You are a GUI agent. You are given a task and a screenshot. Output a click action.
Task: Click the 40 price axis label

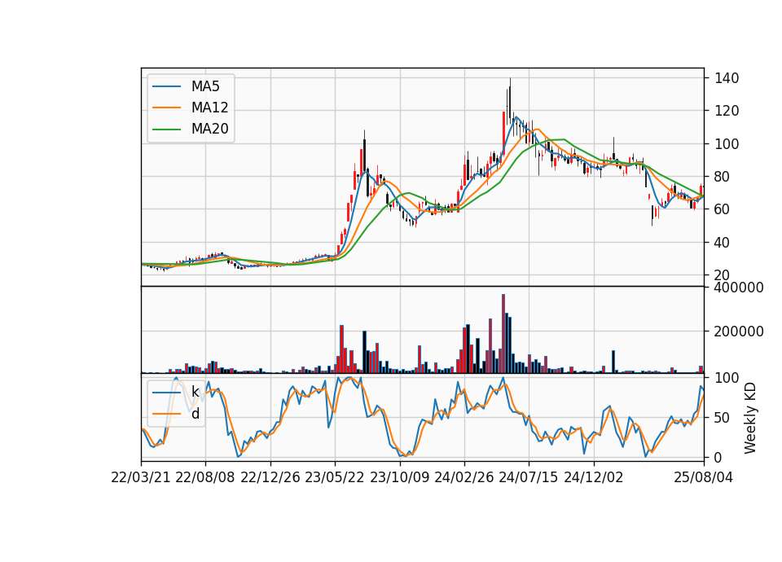coord(723,243)
